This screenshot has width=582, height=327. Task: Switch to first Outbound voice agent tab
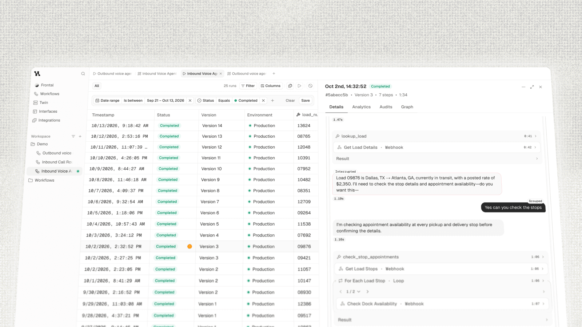point(112,74)
